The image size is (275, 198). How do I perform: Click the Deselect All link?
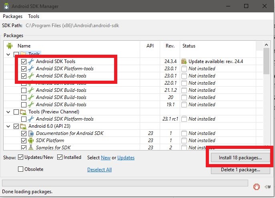(99, 170)
